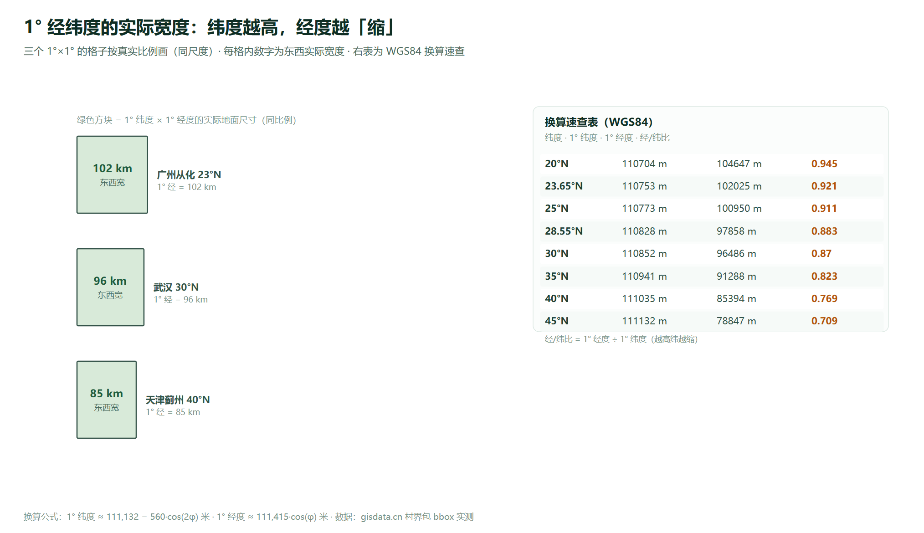This screenshot has height=533, width=924.
Task: Select the 35°N row latitude cell
Action: [x=557, y=277]
